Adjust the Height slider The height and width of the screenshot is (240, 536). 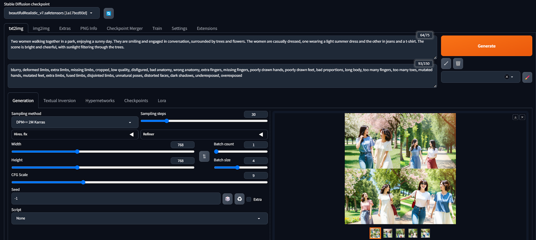point(103,167)
